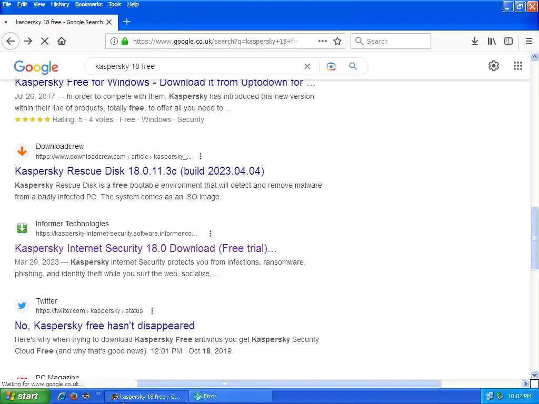539x404 pixels.
Task: Open a new tab with the plus button
Action: point(127,22)
